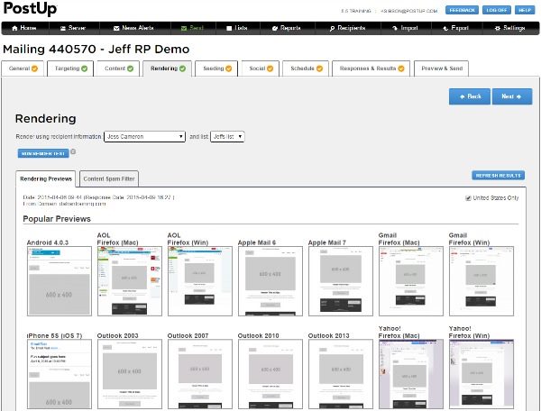Open the Android 4.0.3 preview thumbnail
Image resolution: width=541 pixels, height=411 pixels.
(x=60, y=281)
